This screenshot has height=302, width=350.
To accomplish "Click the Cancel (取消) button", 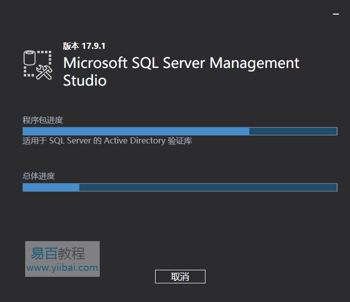I will 180,276.
